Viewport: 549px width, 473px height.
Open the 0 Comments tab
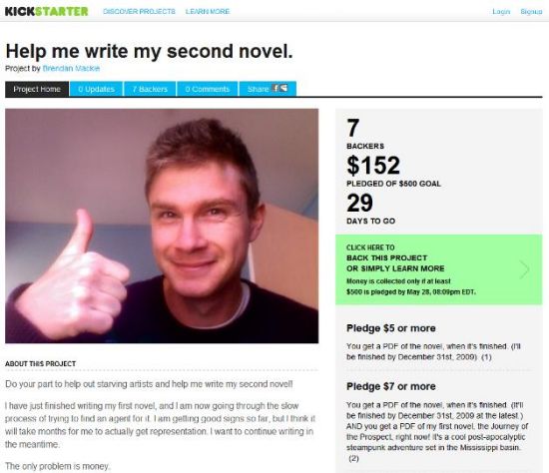tap(208, 89)
